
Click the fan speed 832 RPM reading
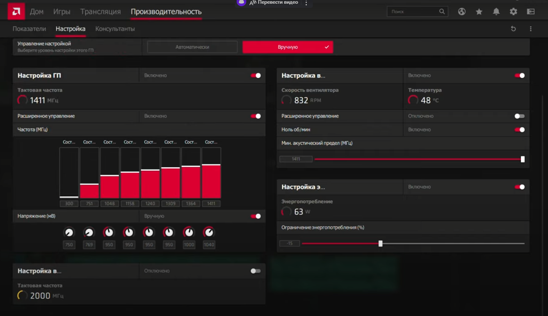tap(301, 100)
